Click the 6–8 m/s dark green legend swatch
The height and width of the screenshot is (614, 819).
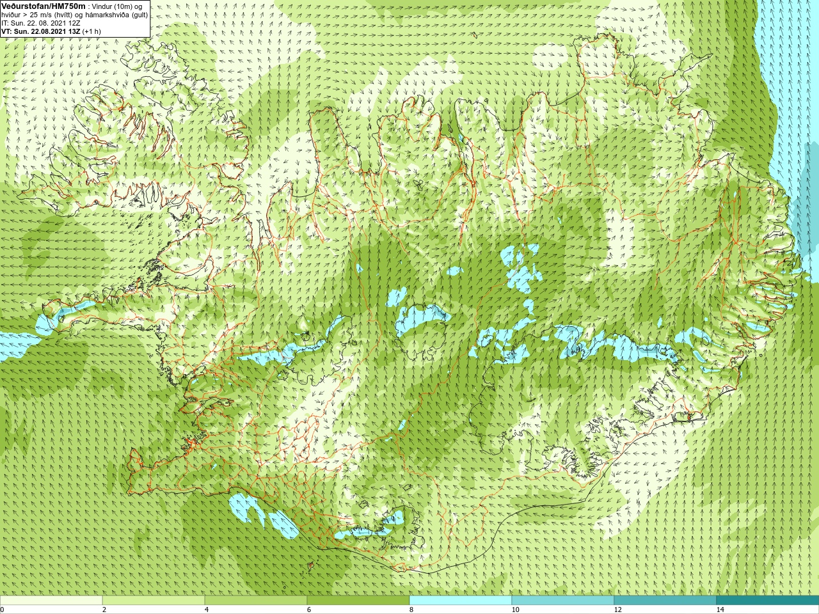click(x=358, y=601)
